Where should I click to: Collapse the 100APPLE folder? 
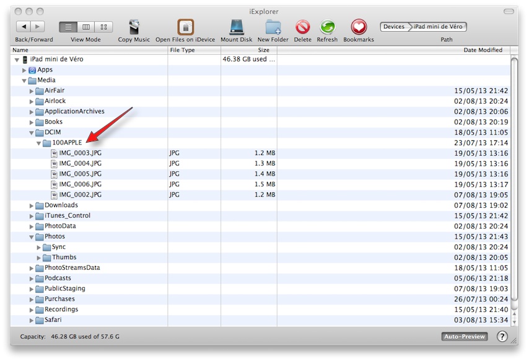point(39,143)
